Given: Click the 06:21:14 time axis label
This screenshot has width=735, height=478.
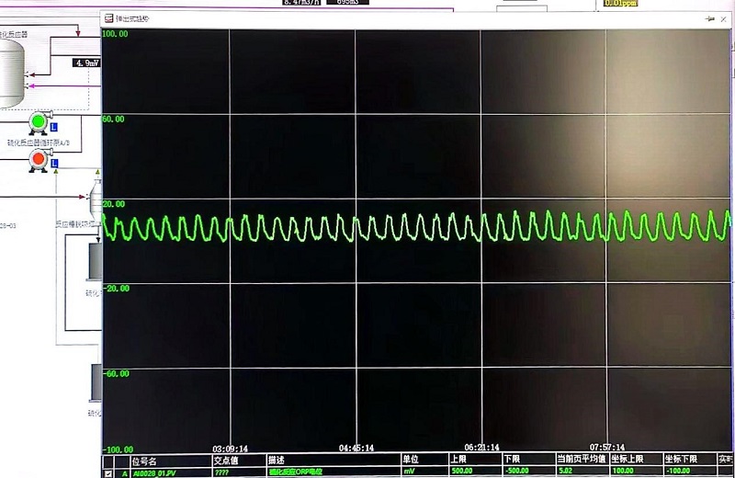Looking at the screenshot, I should tap(481, 448).
